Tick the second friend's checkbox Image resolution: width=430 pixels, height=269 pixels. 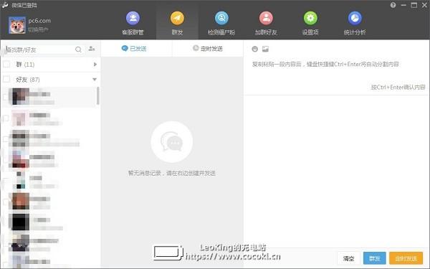6,118
